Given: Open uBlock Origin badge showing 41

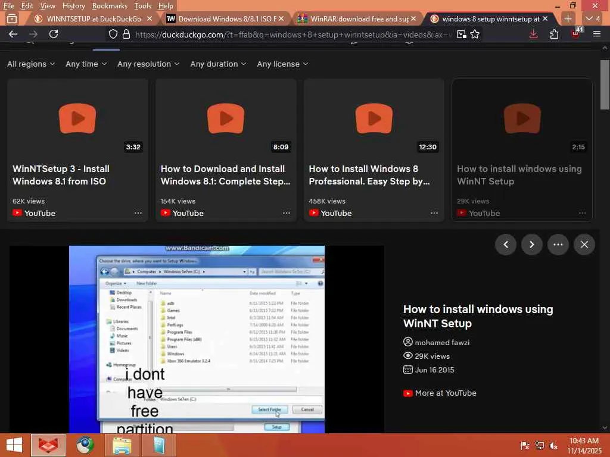Looking at the screenshot, I should (x=576, y=33).
